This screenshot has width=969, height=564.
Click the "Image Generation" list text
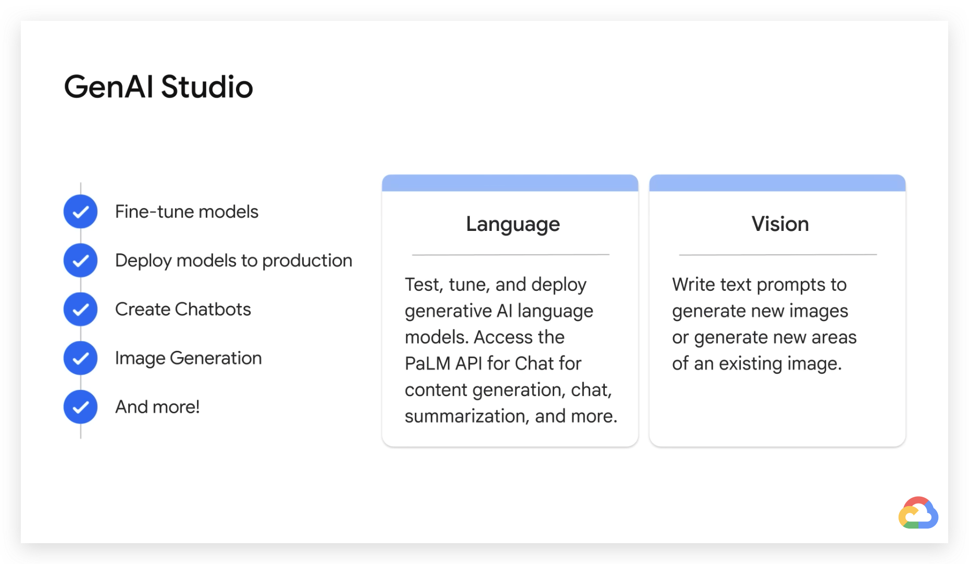pyautogui.click(x=188, y=358)
